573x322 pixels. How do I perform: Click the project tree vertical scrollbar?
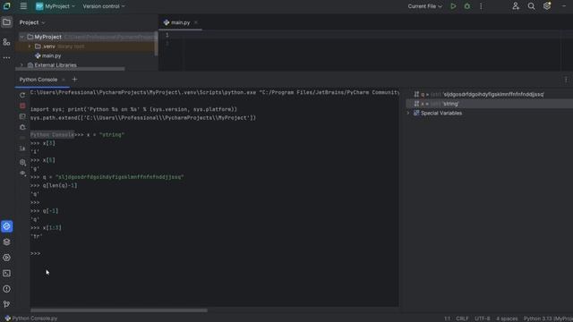(x=156, y=44)
